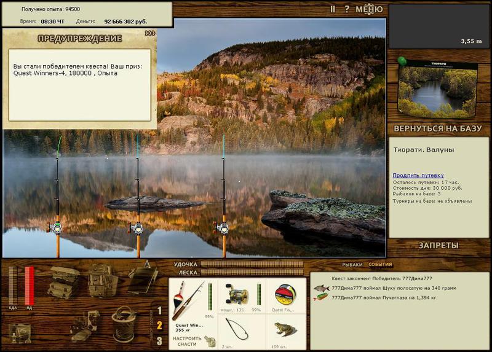Click the fishing hook item slot

click(237, 329)
